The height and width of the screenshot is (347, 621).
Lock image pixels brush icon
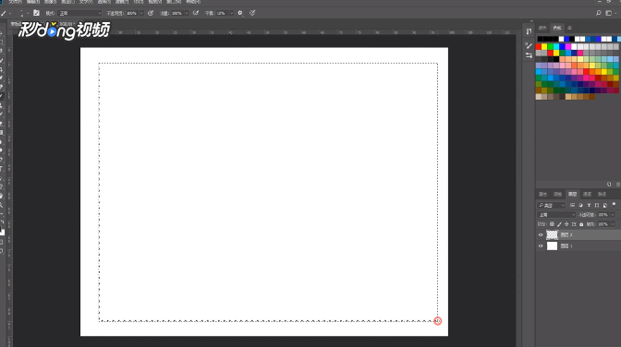click(x=559, y=224)
